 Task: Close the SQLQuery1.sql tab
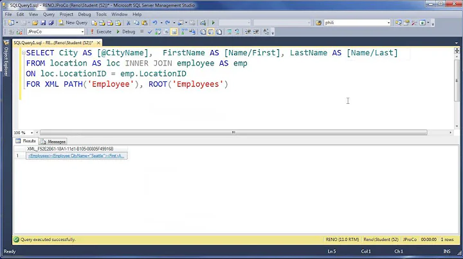(98, 43)
